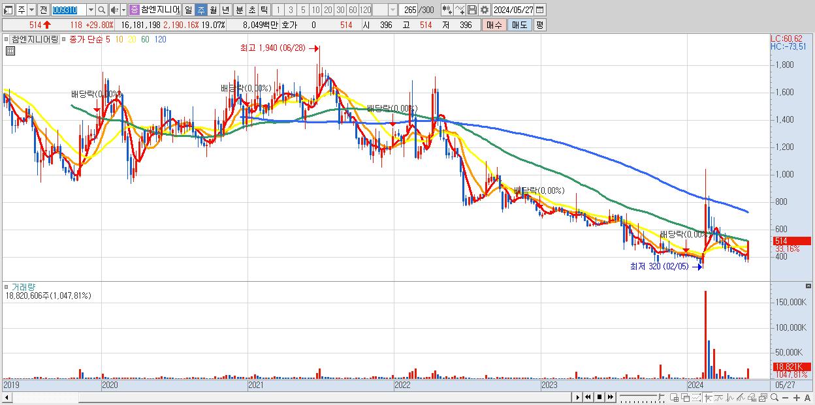Switch chart to monthly 월 period
This screenshot has height=405, width=815.
pyautogui.click(x=214, y=10)
